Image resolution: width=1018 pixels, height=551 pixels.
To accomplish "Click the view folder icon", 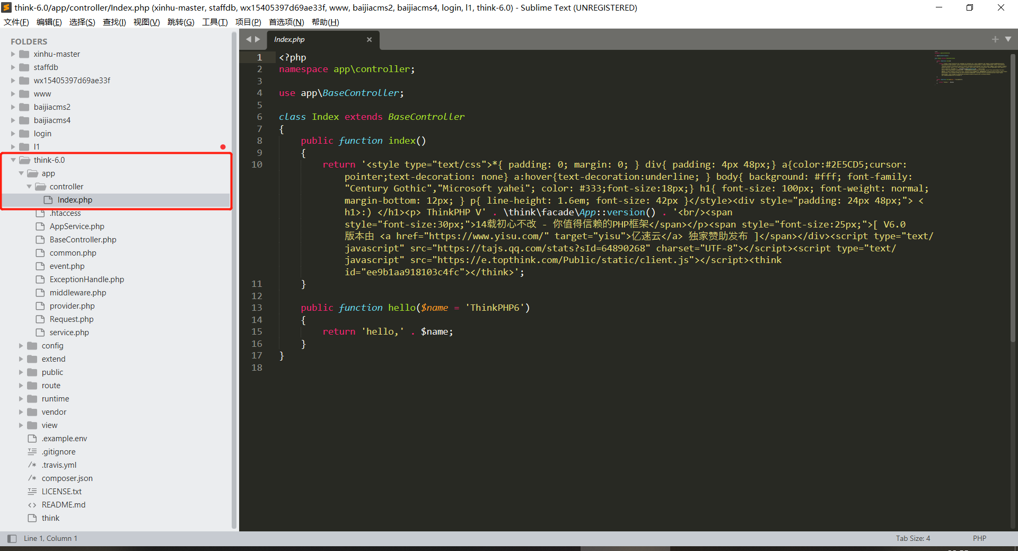I will 32,425.
